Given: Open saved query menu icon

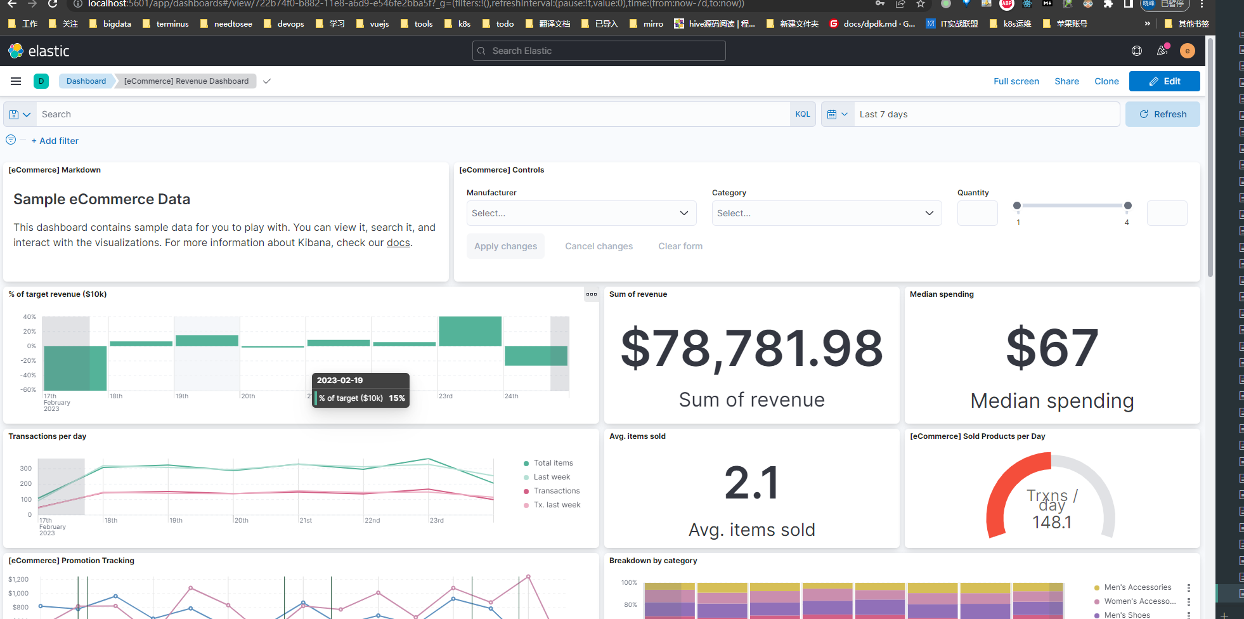Looking at the screenshot, I should 20,114.
